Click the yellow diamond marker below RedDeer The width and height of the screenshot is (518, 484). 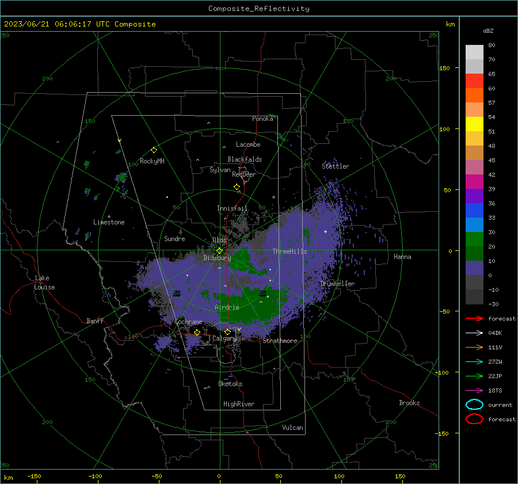237,187
